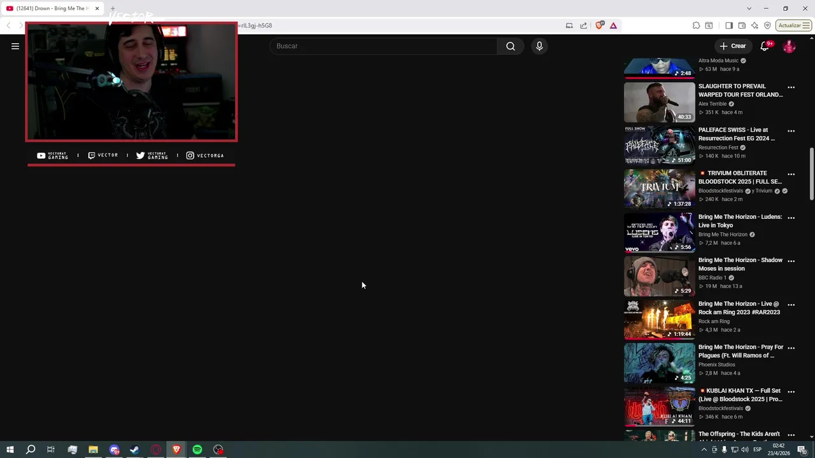Open the TRIVIUM 1:37:28 thumbnail
Image resolution: width=815 pixels, height=458 pixels.
pos(659,189)
